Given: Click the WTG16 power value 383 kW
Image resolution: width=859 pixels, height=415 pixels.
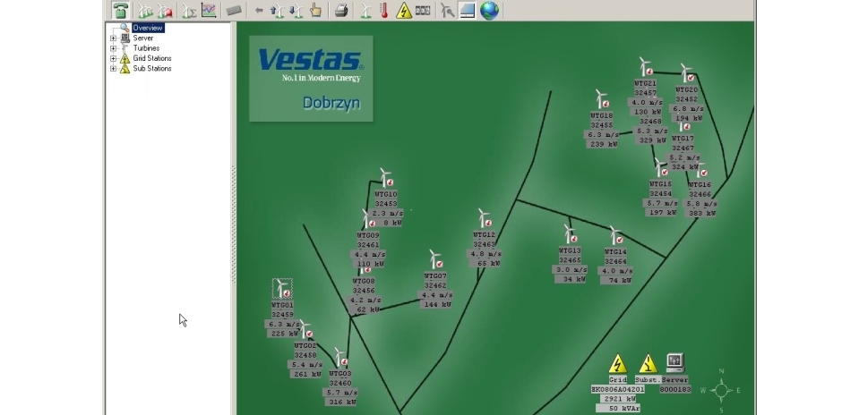Looking at the screenshot, I should point(700,213).
